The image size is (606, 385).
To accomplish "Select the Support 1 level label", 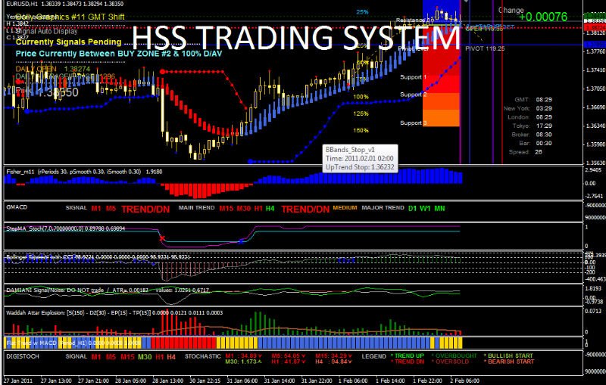I will (x=413, y=77).
